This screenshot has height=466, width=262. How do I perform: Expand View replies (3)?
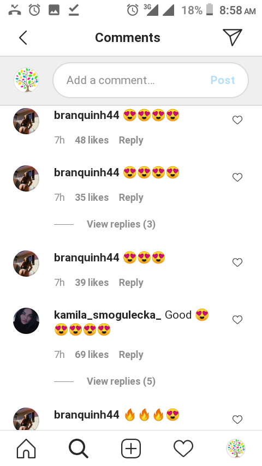coord(121,224)
